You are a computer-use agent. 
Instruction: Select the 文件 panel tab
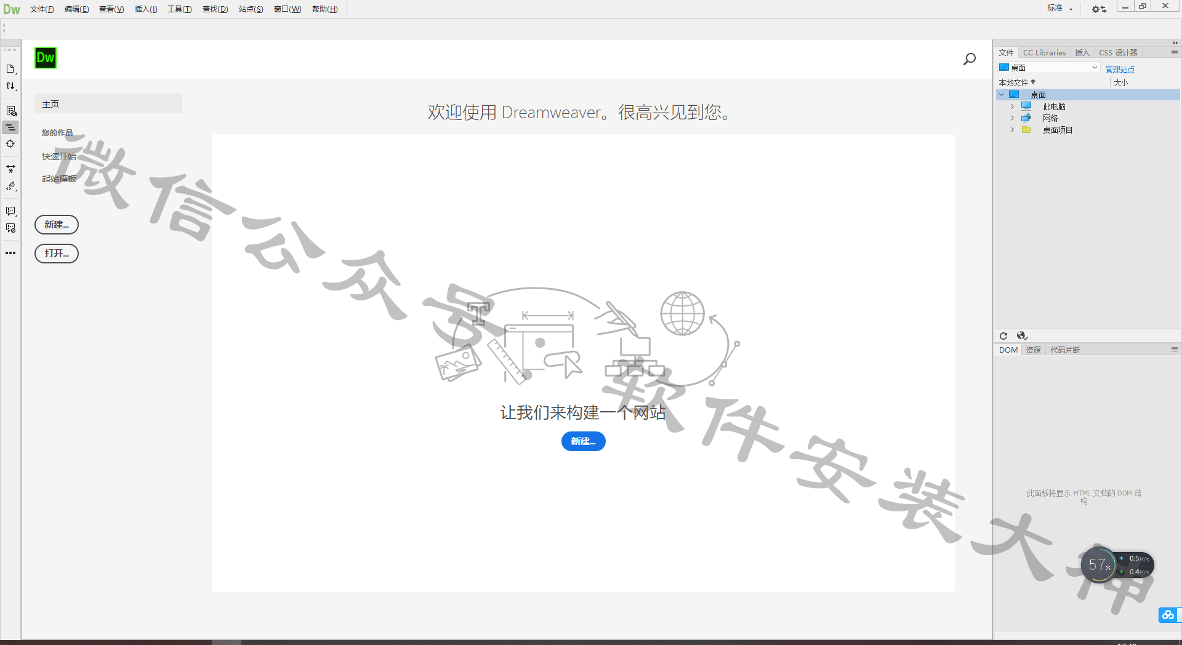pos(1006,52)
